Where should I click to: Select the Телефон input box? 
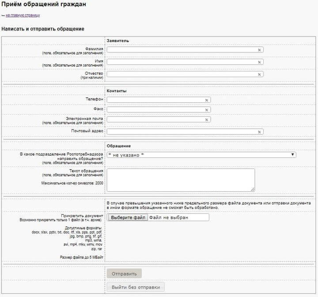(155, 100)
